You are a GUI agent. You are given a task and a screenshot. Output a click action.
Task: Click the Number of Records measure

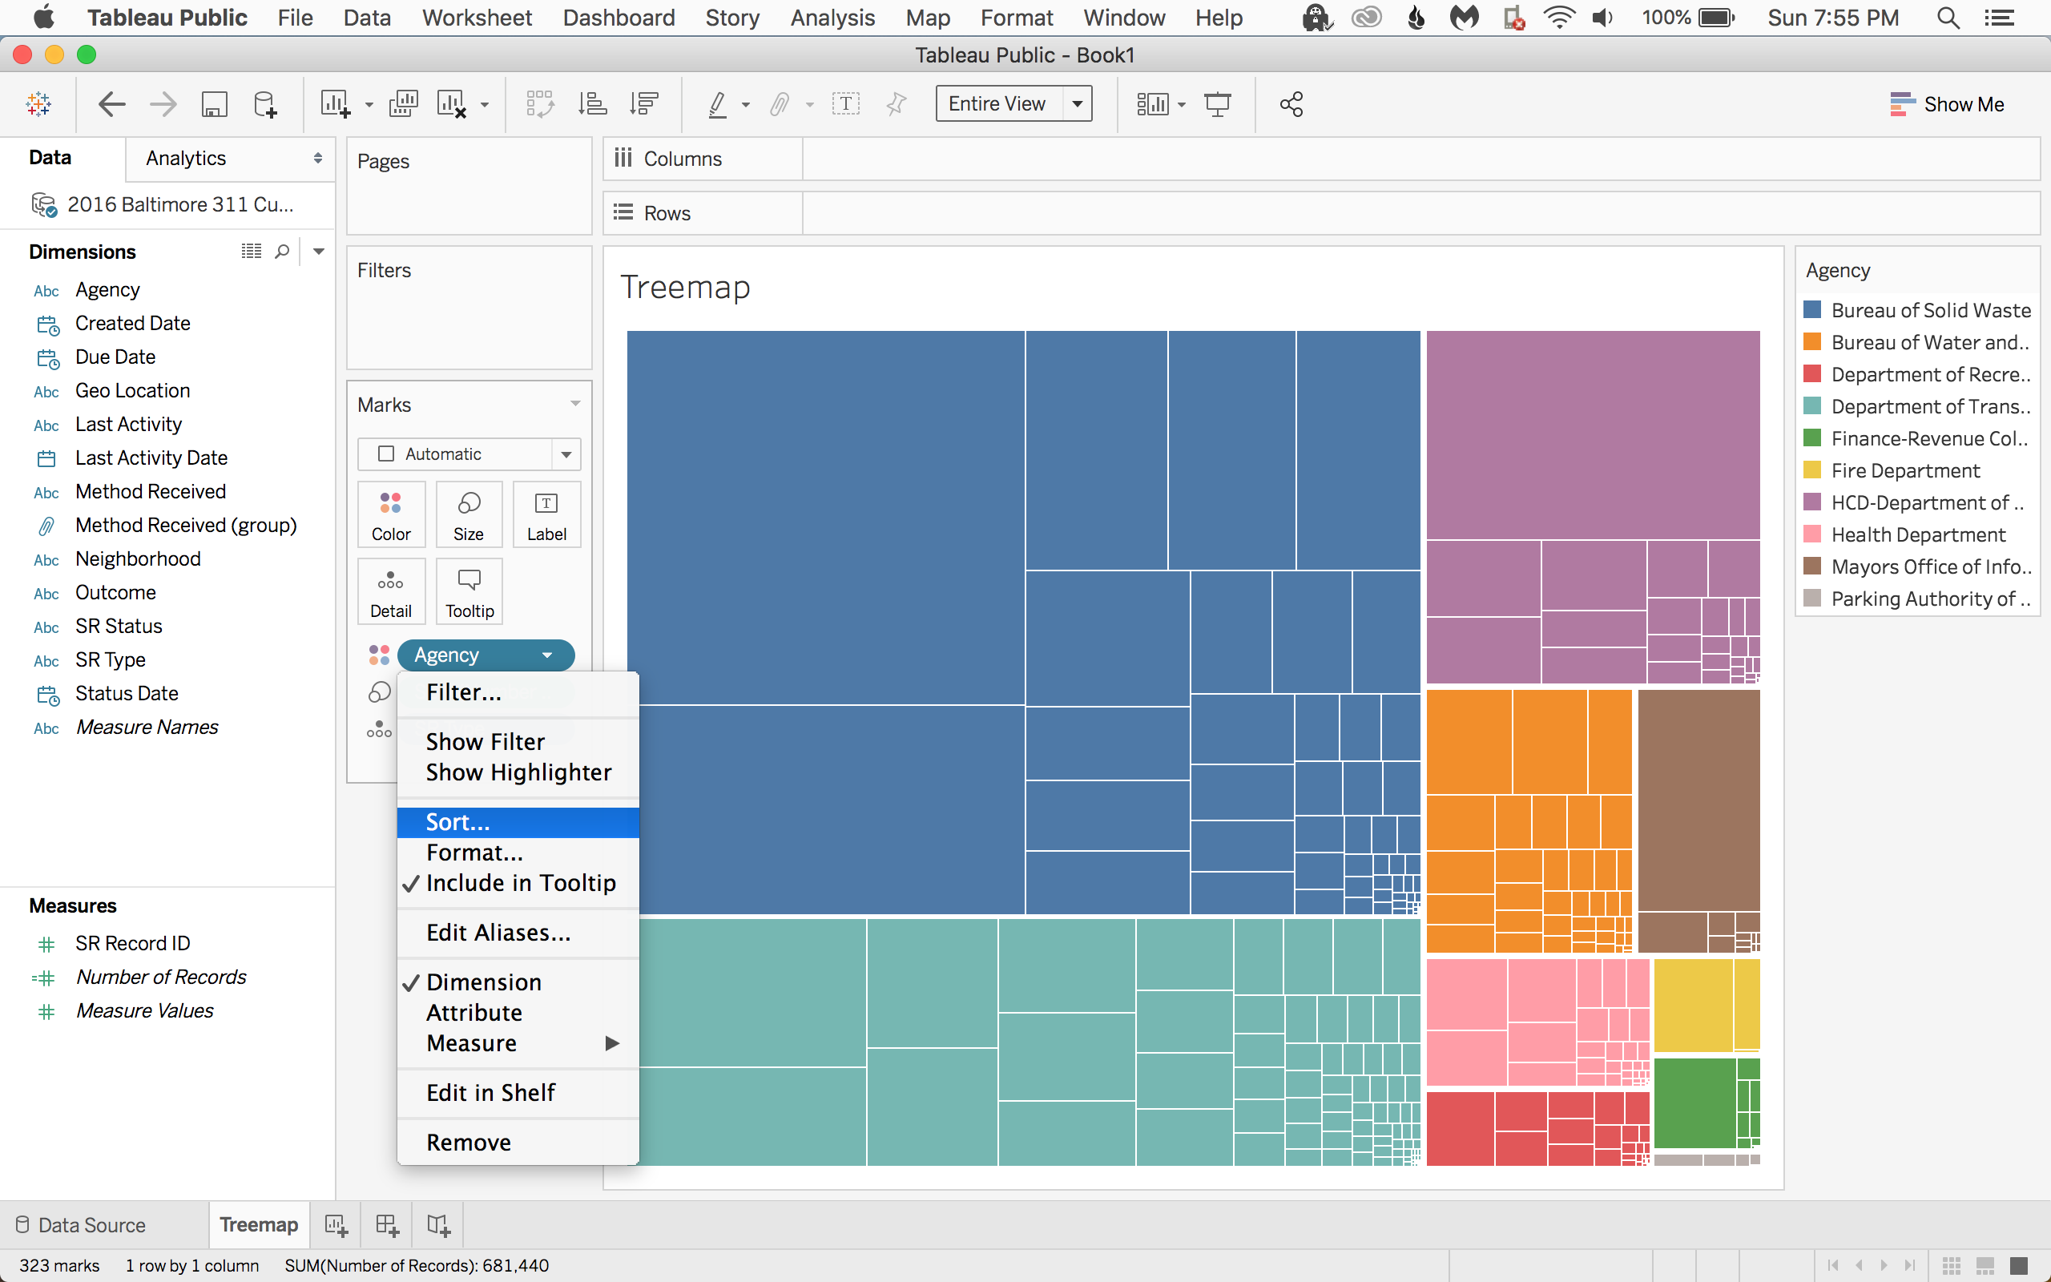click(160, 978)
